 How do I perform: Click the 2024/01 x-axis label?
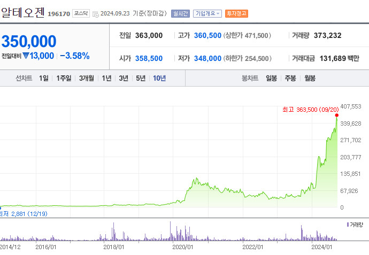click(x=322, y=247)
